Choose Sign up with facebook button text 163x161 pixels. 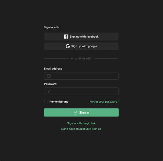[x=84, y=37]
